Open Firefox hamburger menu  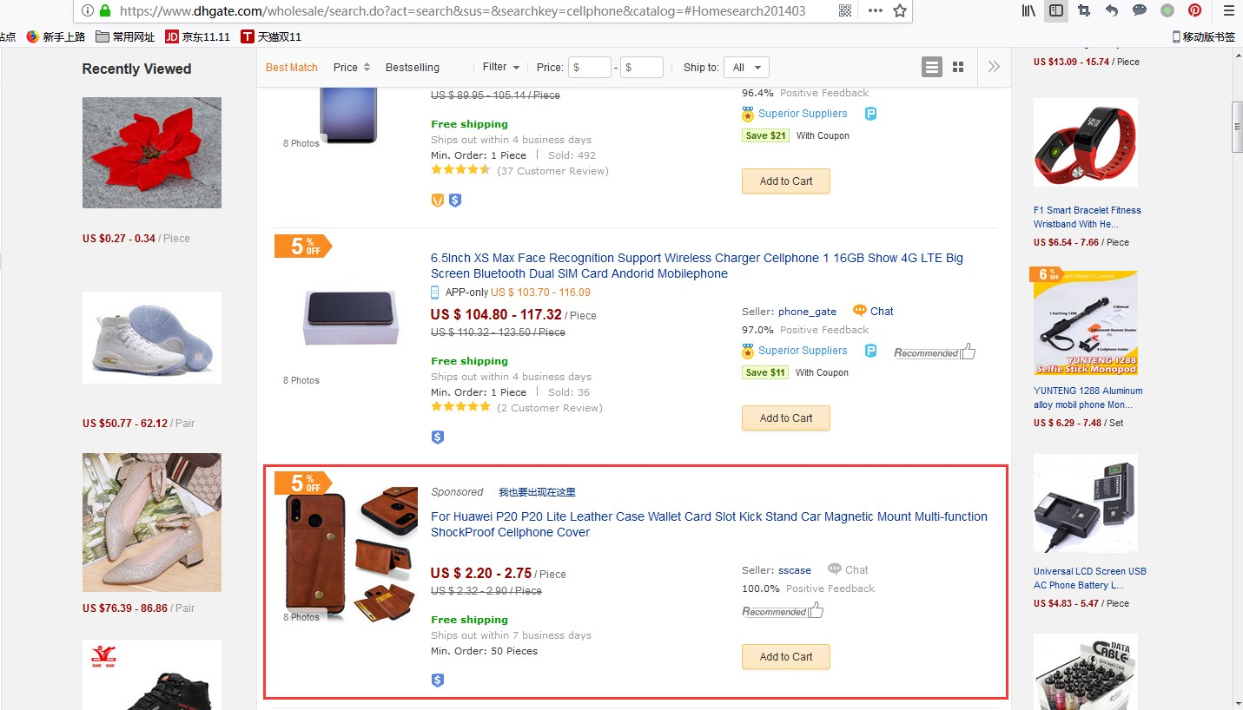[1228, 10]
